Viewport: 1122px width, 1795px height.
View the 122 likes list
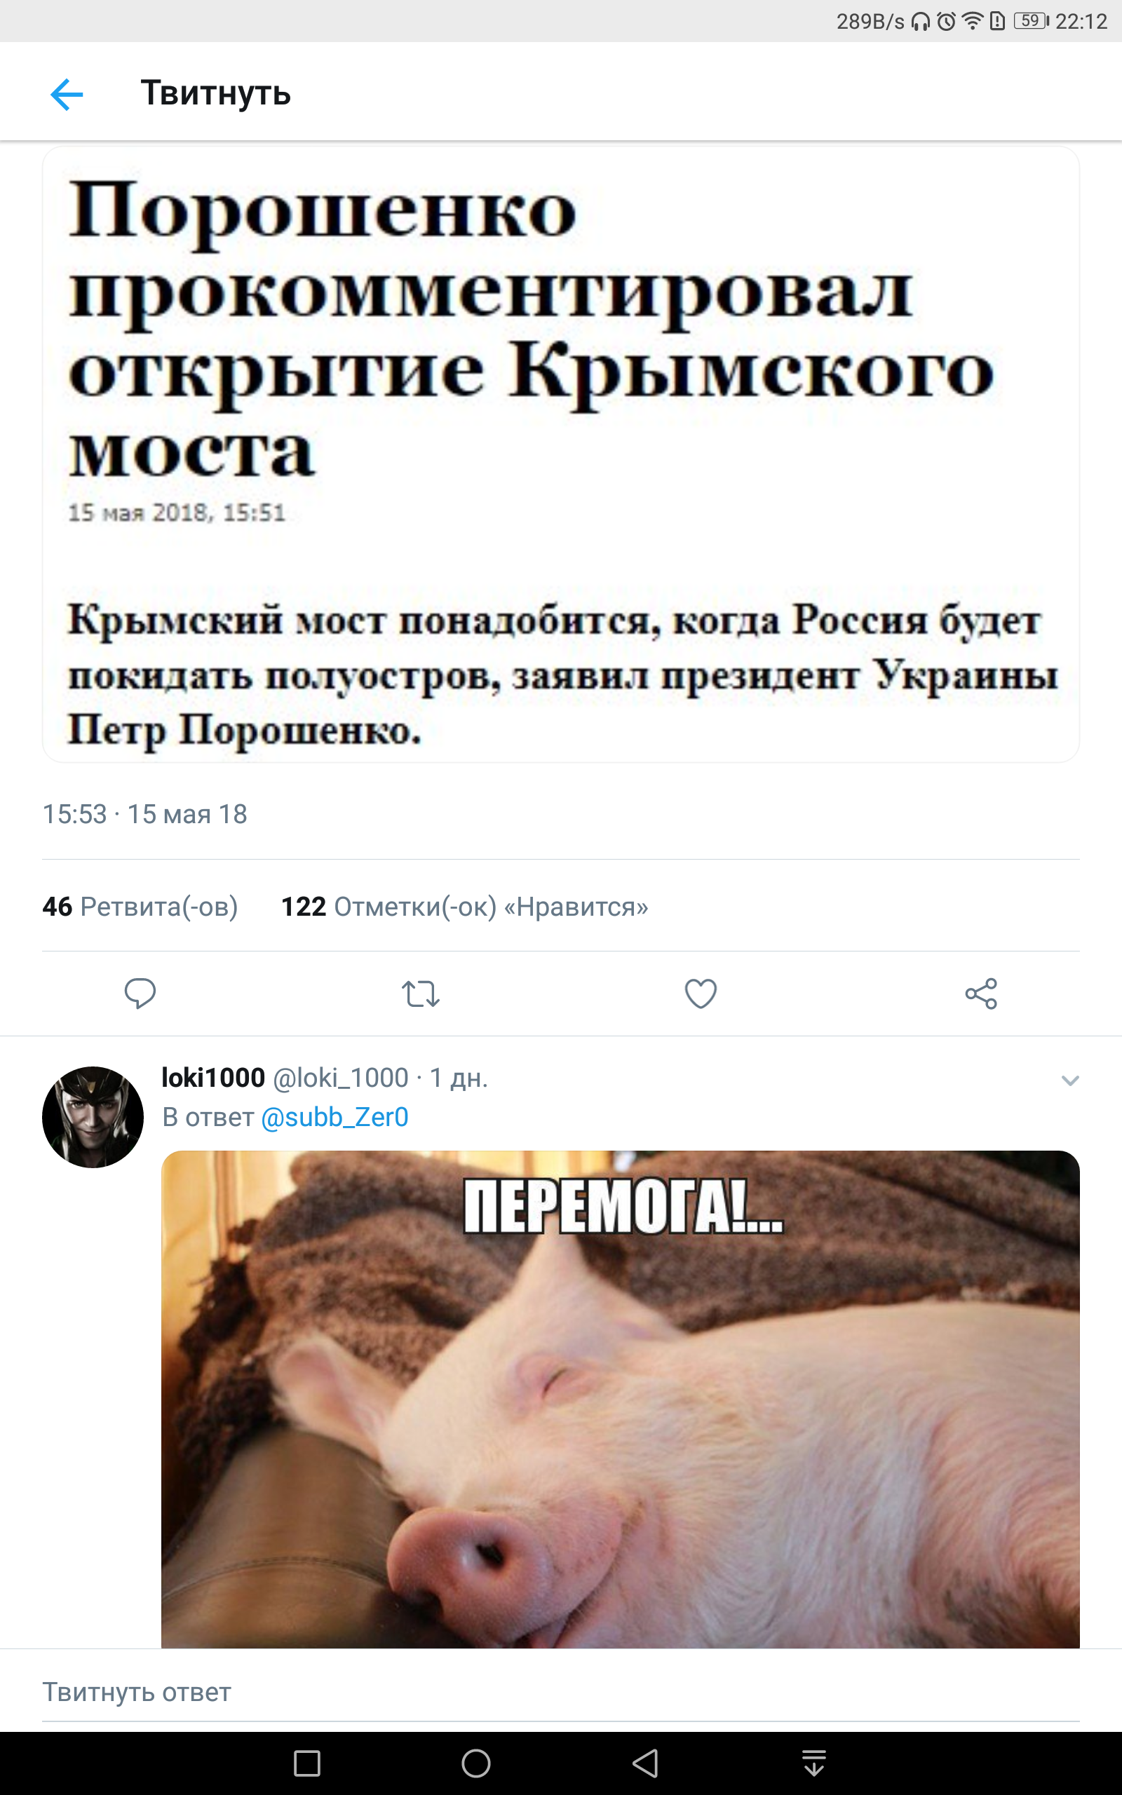464,907
